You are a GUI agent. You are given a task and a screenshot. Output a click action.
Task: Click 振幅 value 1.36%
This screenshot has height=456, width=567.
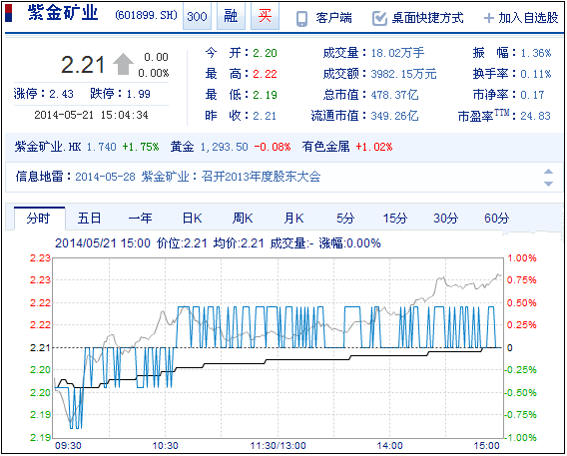coord(536,53)
